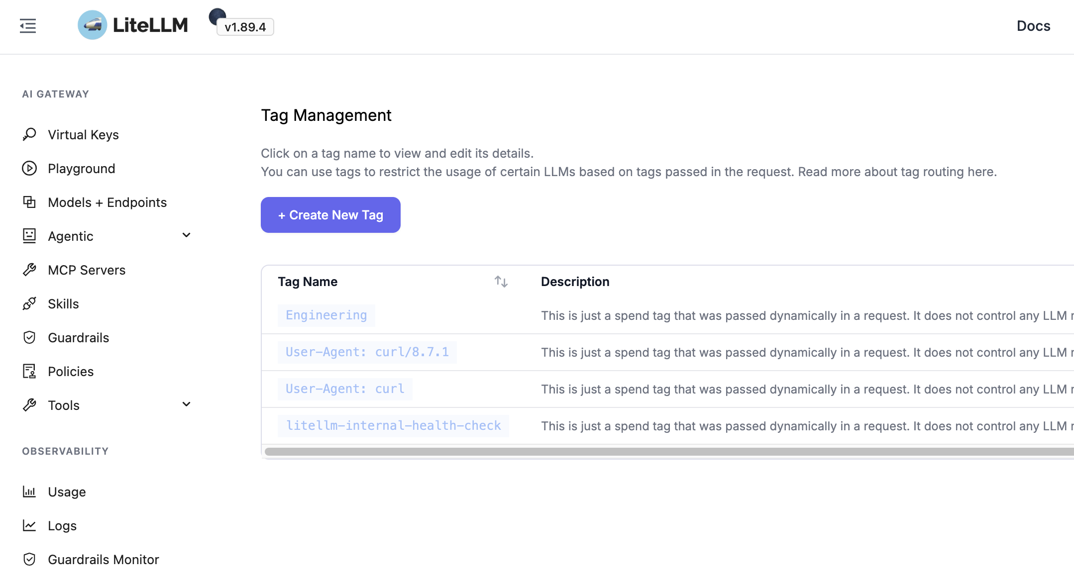Navigate to MCP Servers

(x=87, y=270)
